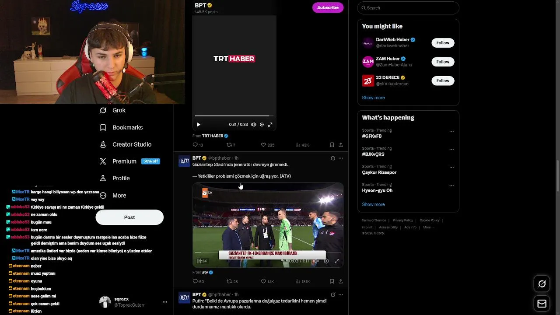Open footer More dropdown

428,227
